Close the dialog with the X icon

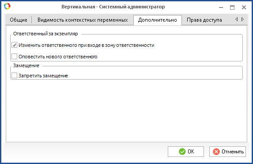[244, 7]
